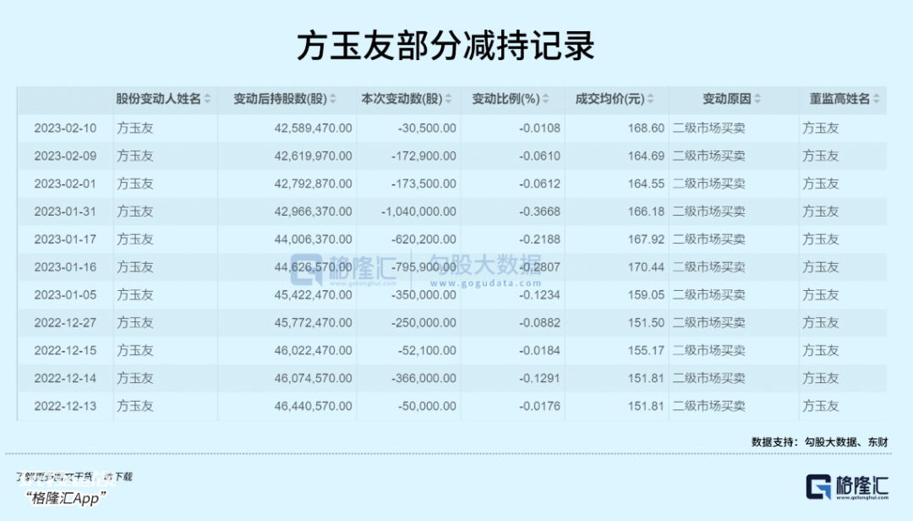Screen dimensions: 913x521
Task: Select the date 2022-12-27
Action: pos(65,323)
